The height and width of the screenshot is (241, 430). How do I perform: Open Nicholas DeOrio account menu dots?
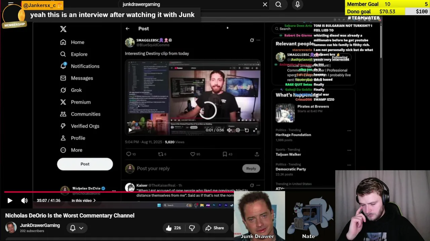click(x=114, y=190)
